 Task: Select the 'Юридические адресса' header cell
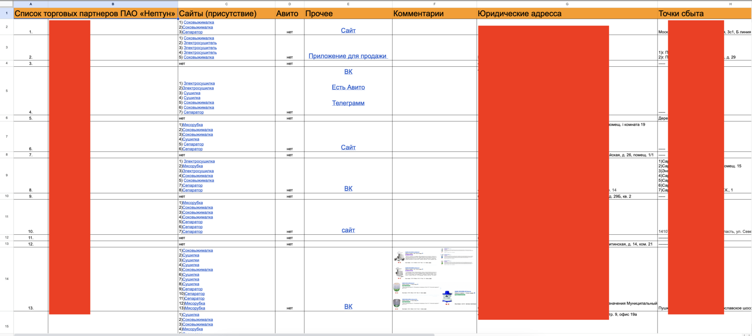coord(567,13)
